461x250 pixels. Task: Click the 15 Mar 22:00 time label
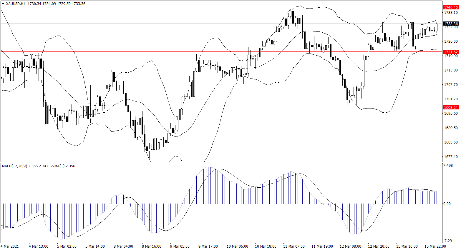pyautogui.click(x=435, y=246)
